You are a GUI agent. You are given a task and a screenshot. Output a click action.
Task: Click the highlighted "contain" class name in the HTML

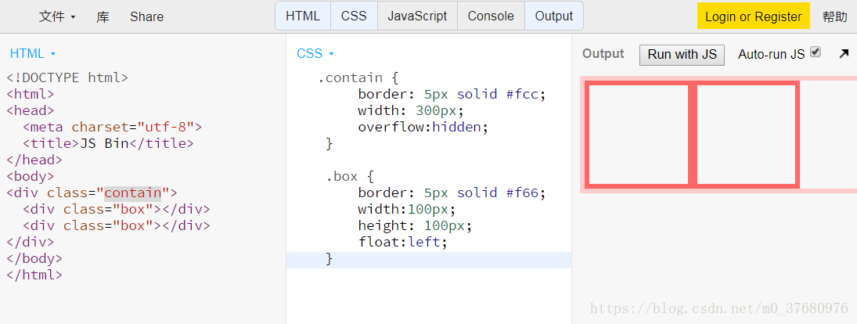pos(133,193)
